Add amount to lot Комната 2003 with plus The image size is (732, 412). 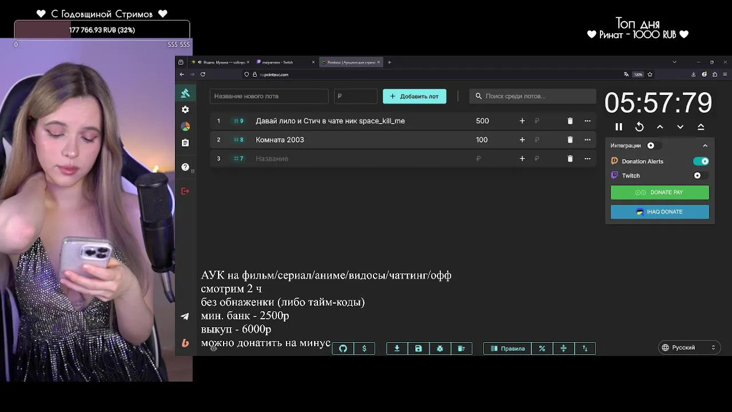tap(522, 140)
